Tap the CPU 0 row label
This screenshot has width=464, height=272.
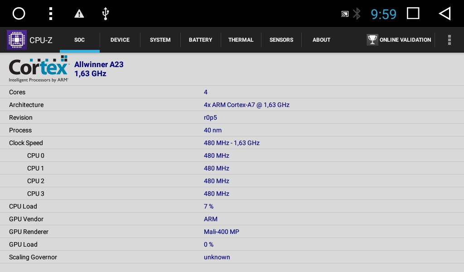pos(36,155)
